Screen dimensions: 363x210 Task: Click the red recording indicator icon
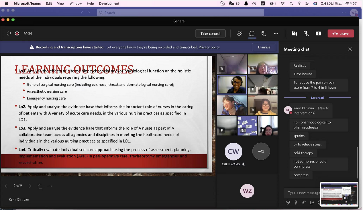coord(17,33)
